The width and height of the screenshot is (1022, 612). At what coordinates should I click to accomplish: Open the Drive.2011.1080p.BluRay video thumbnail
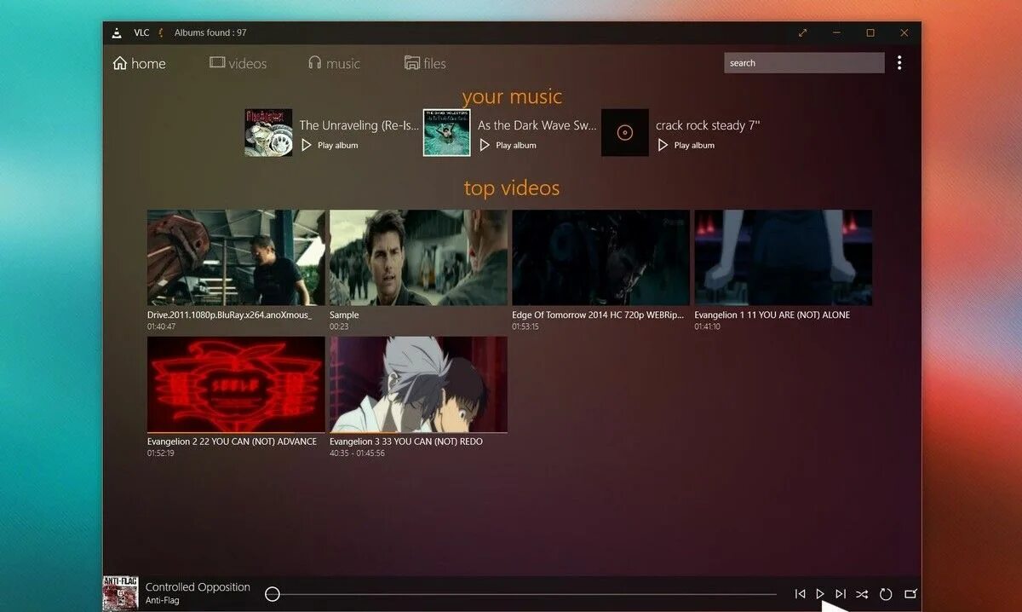(236, 257)
